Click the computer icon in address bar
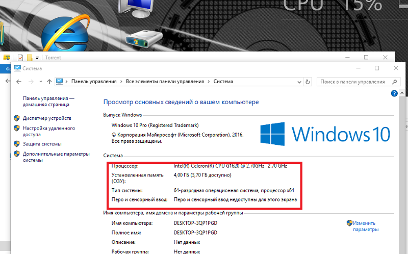Screen dimensions: 408x254 (59, 82)
